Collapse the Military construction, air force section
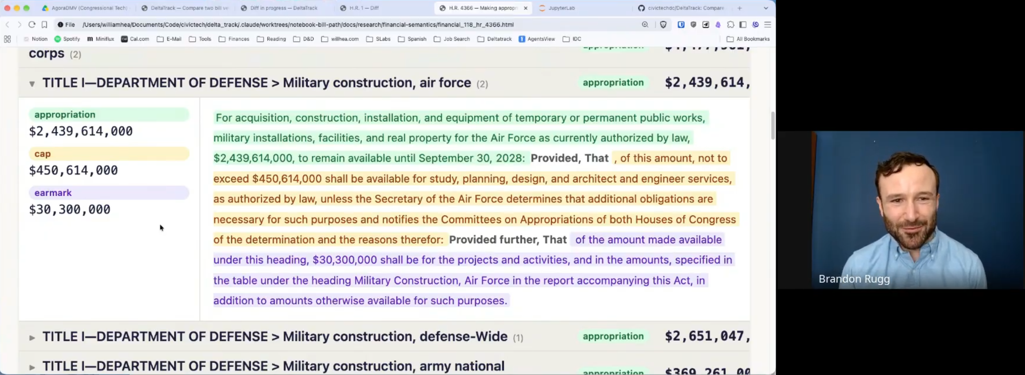Viewport: 1025px width, 375px height. click(x=32, y=83)
